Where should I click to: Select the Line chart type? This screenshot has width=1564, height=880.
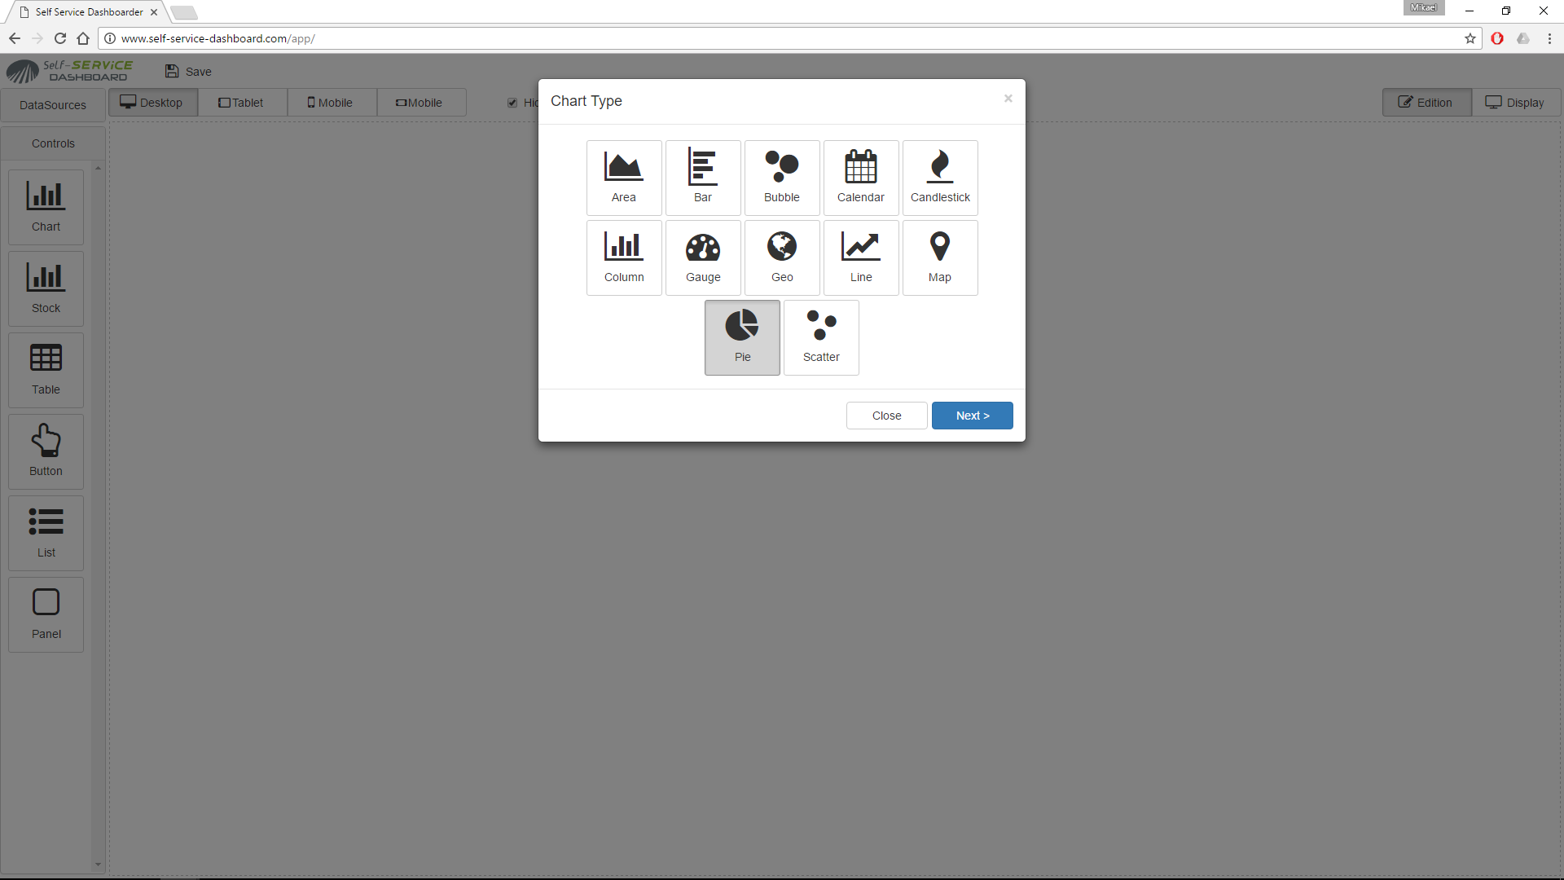pyautogui.click(x=860, y=257)
